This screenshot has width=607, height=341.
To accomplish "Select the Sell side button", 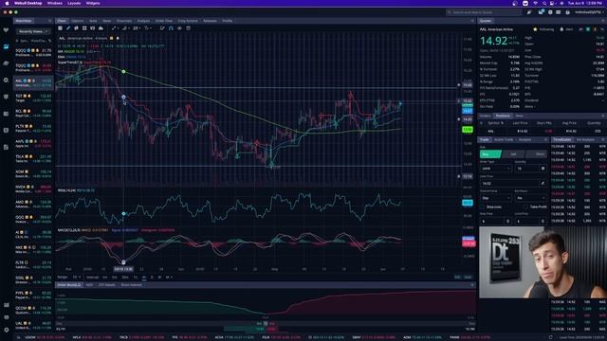I will (513, 154).
